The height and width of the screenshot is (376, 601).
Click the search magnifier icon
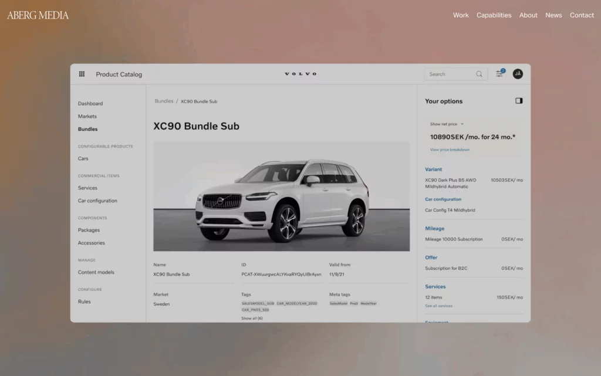coord(479,74)
